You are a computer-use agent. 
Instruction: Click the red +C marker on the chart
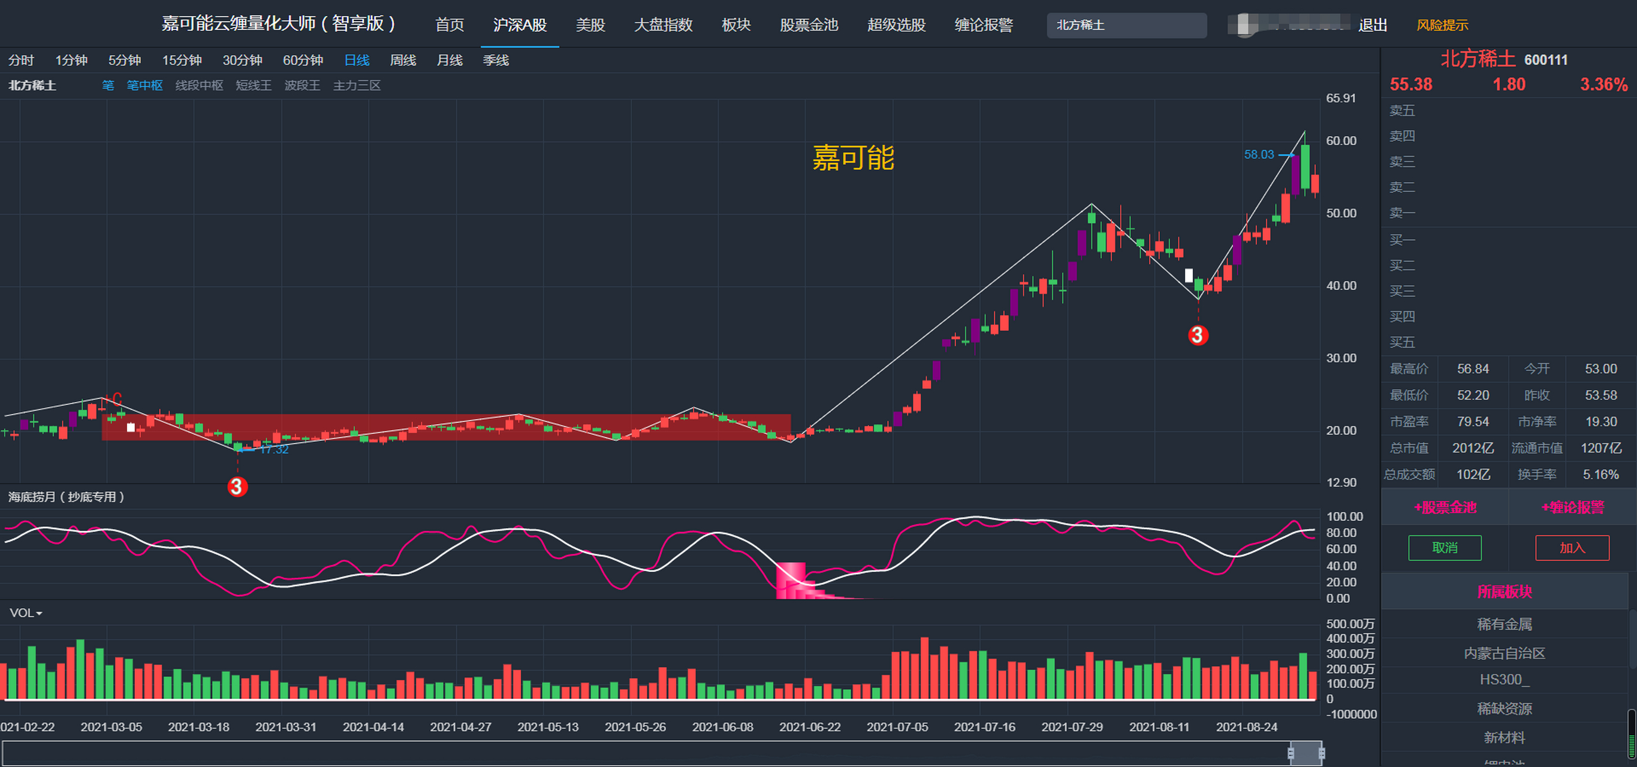[114, 398]
